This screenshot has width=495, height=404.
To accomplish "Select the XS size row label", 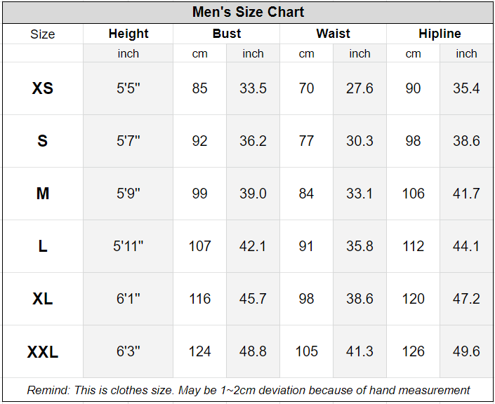I will [42, 88].
